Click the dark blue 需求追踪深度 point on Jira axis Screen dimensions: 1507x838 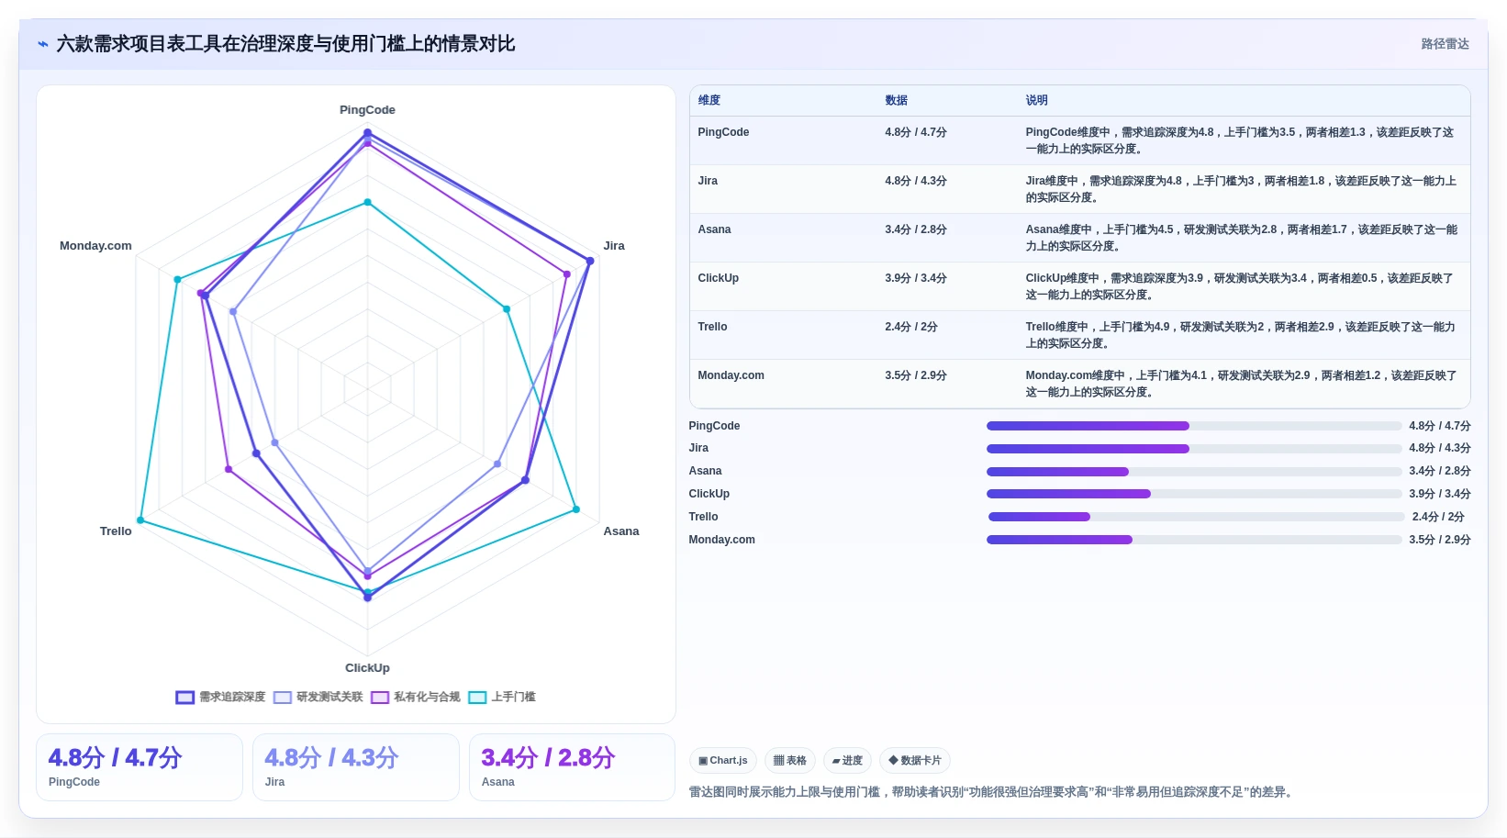[590, 261]
